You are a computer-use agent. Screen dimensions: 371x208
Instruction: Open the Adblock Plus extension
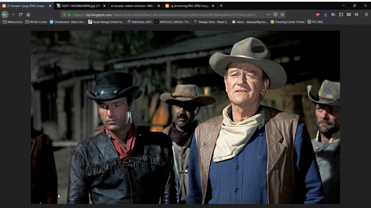tap(318, 14)
